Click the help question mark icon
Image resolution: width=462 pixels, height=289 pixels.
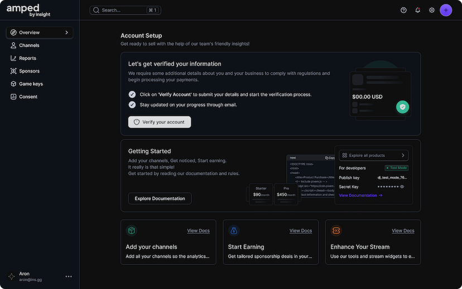point(403,10)
